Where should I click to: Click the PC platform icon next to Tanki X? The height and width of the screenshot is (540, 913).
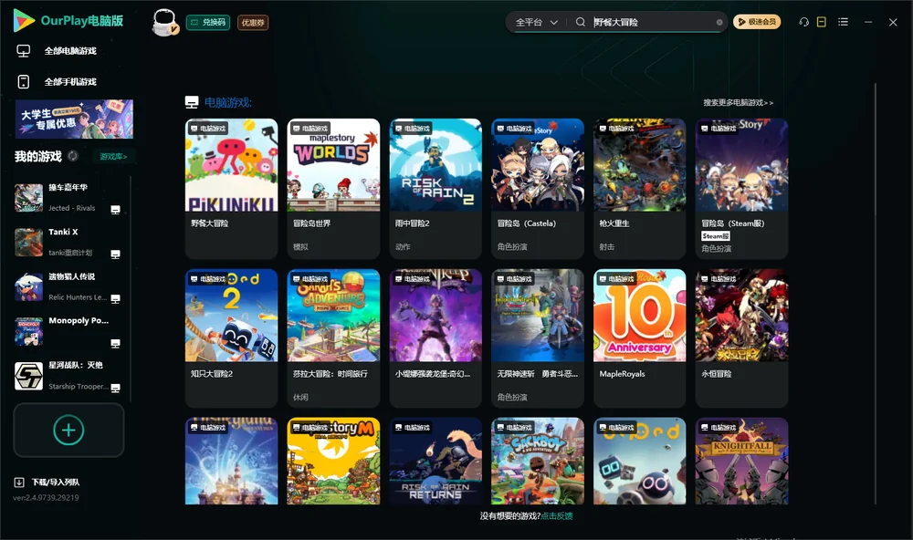tap(115, 254)
